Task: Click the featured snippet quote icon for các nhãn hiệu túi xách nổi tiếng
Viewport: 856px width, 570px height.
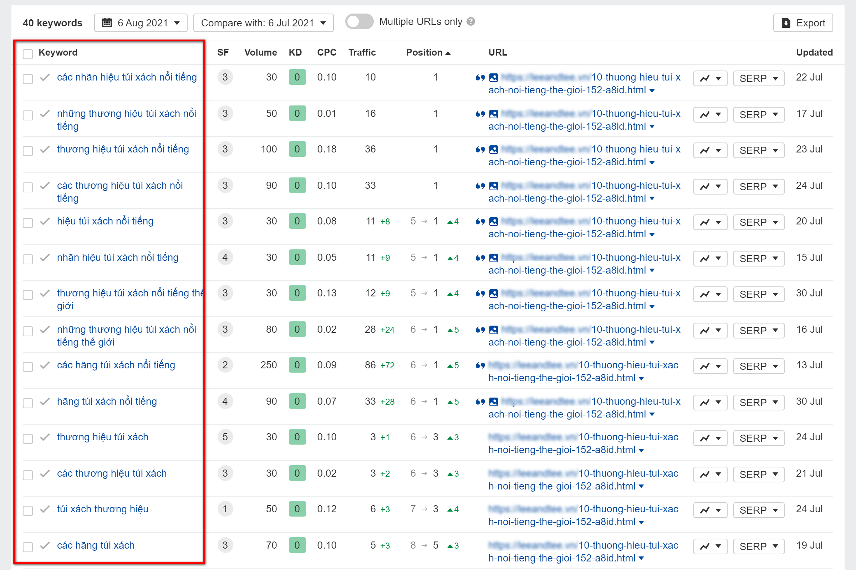Action: click(480, 77)
